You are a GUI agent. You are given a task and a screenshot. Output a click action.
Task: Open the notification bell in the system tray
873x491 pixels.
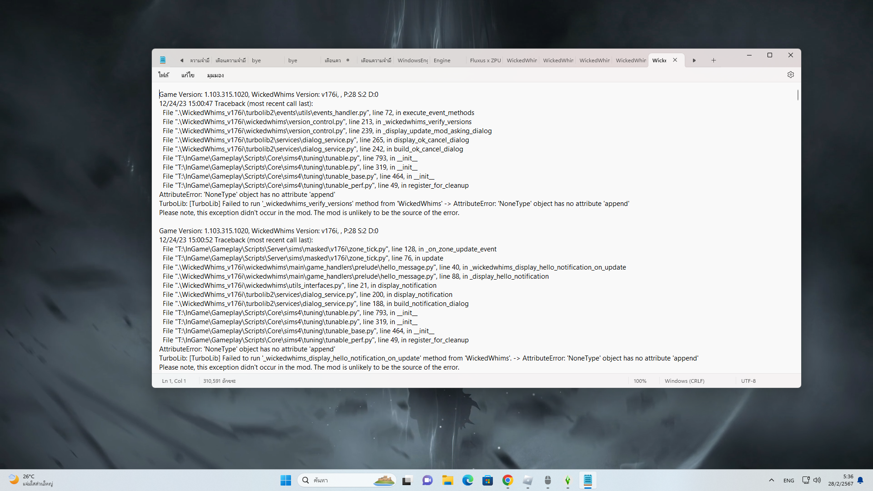(860, 480)
